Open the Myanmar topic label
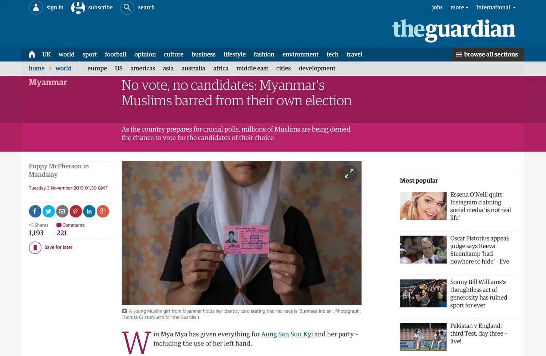The width and height of the screenshot is (546, 356). pos(48,82)
